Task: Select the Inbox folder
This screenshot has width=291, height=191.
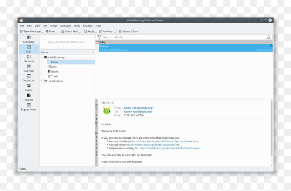Action: tap(70, 62)
